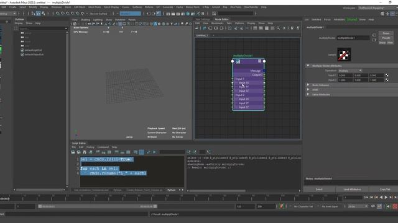Toggle playback loop icon
Image resolution: width=398 pixels, height=223 pixels.
click(373, 206)
